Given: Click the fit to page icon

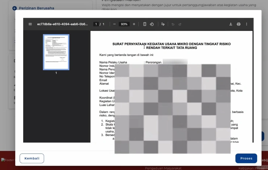Looking at the screenshot, I should pyautogui.click(x=145, y=24).
